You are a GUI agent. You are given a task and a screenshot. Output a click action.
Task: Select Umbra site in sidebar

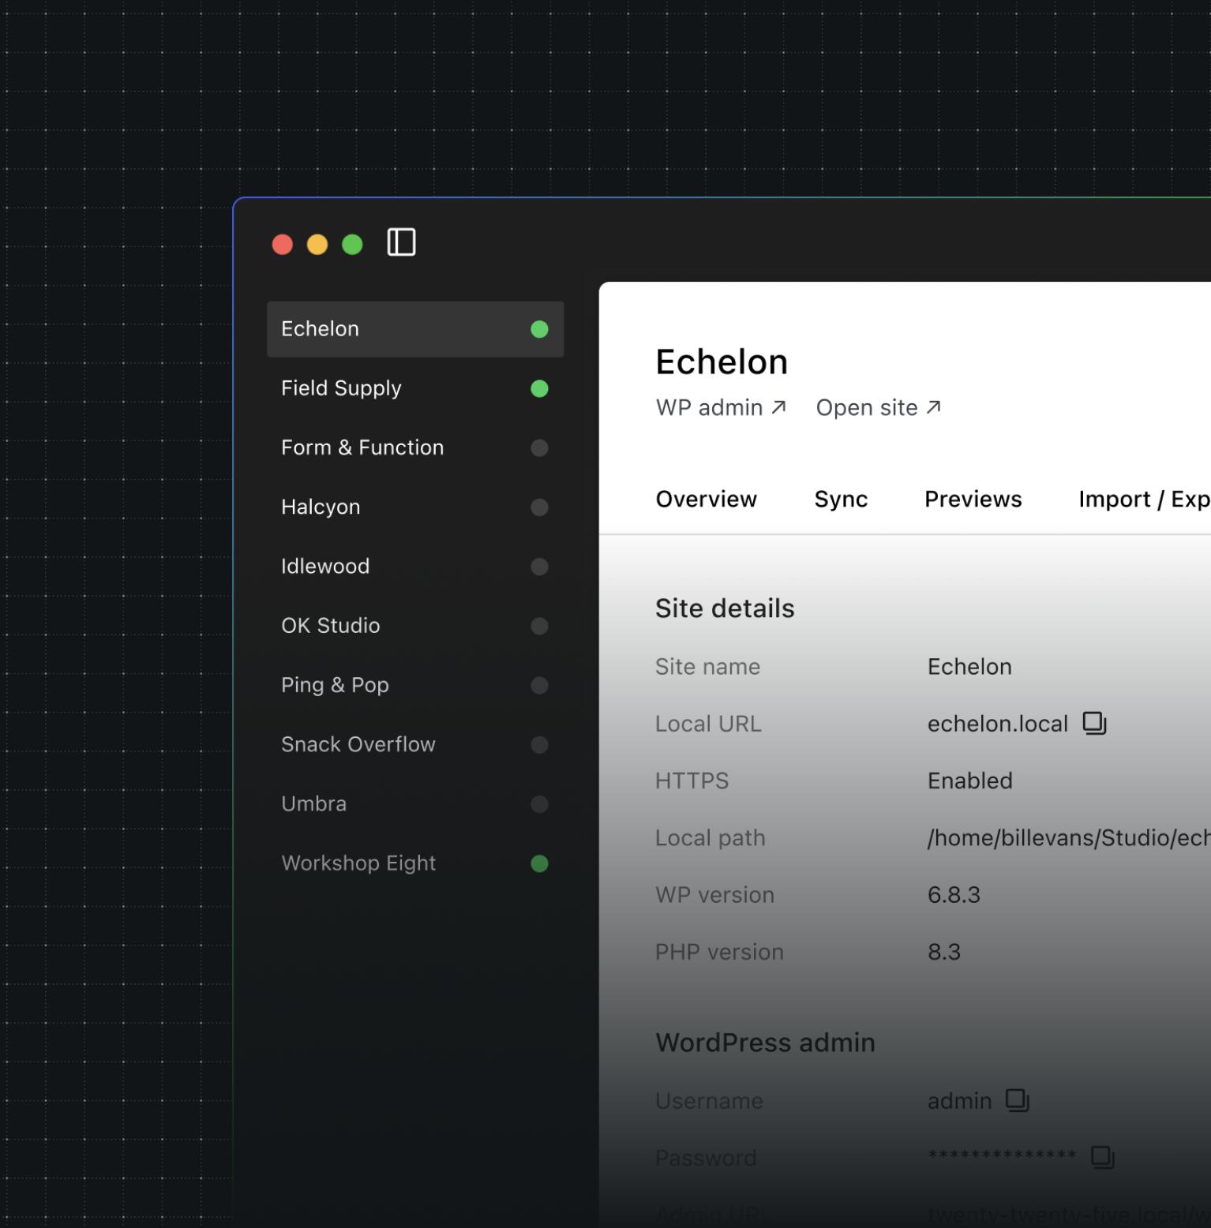click(x=415, y=803)
